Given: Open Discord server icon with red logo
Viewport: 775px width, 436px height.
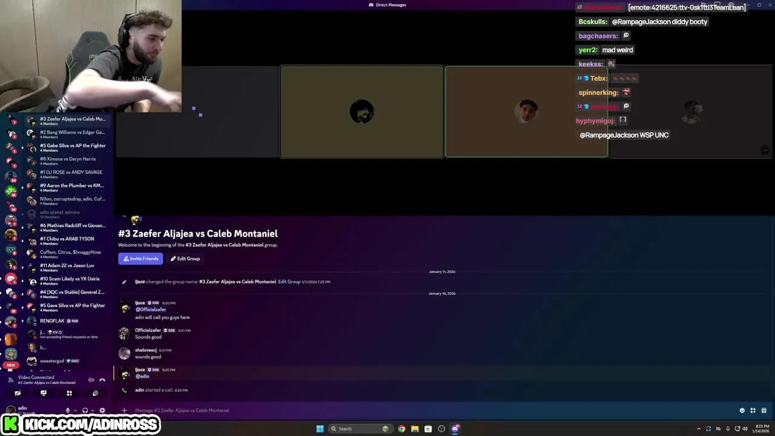Looking at the screenshot, I should point(11,279).
